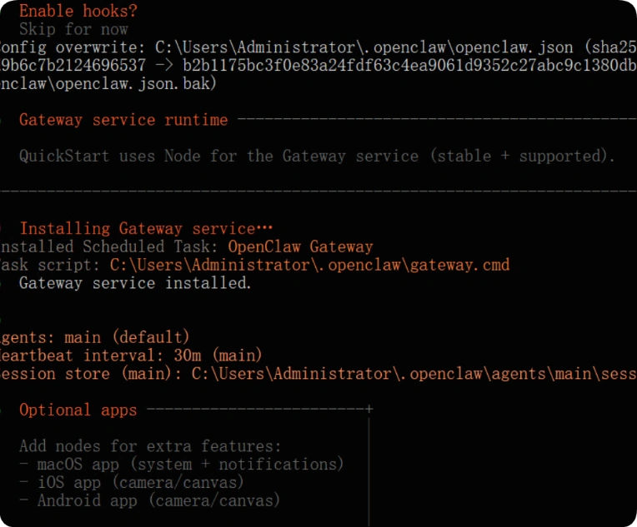Click the "Enable hooks?" prompt text
The width and height of the screenshot is (637, 527).
[x=78, y=11]
